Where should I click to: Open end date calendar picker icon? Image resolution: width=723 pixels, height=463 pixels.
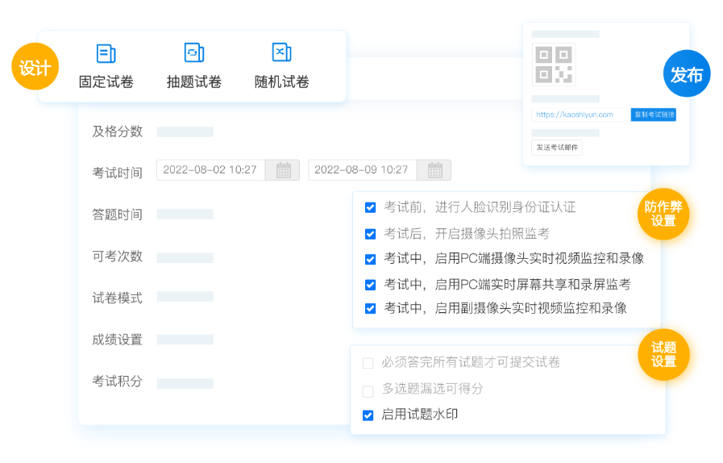tap(434, 170)
